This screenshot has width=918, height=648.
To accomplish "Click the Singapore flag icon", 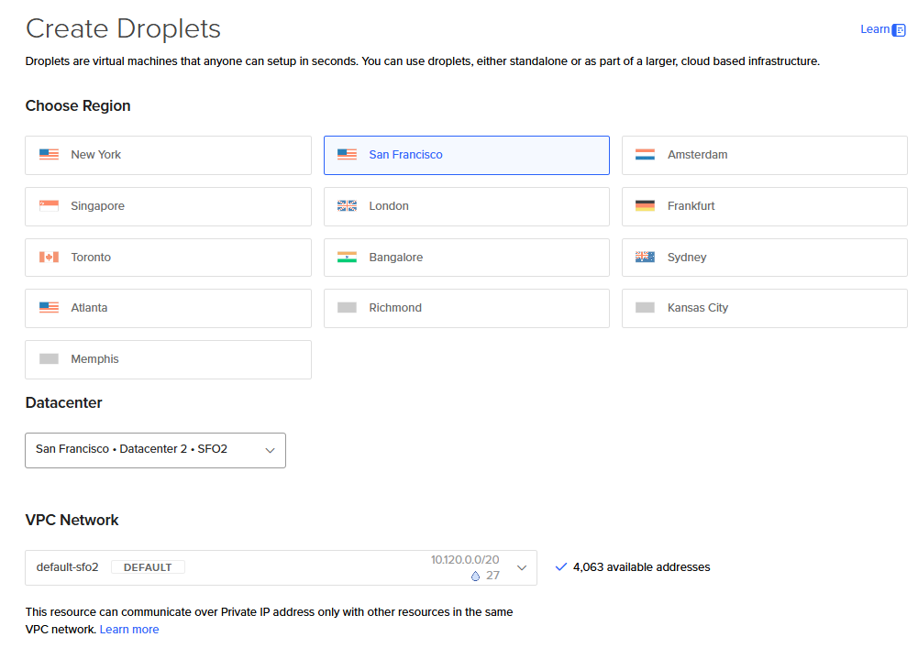I will (x=49, y=206).
